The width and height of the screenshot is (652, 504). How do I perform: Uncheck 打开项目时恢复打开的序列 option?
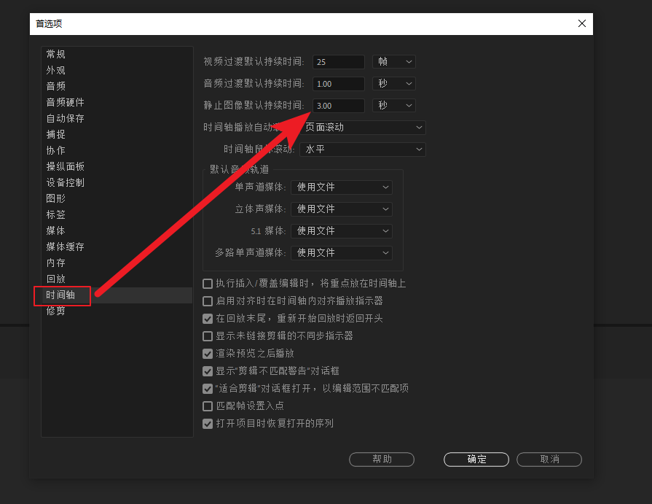tap(208, 424)
